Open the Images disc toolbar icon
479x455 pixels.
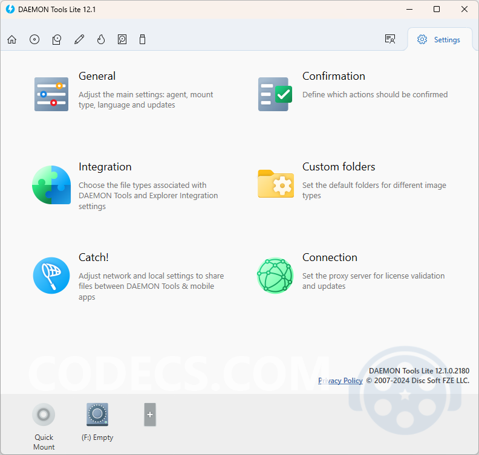(34, 39)
